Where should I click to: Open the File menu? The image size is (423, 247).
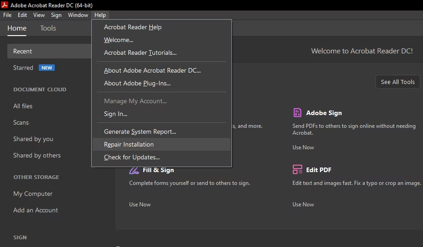coord(7,15)
